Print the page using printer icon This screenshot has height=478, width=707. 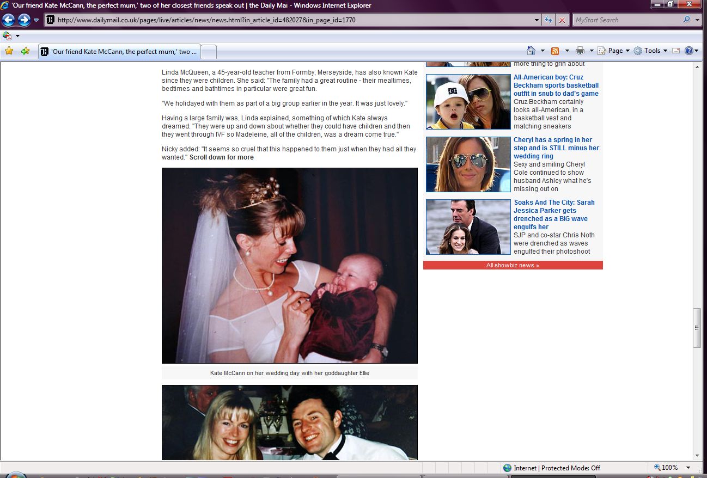pyautogui.click(x=580, y=51)
